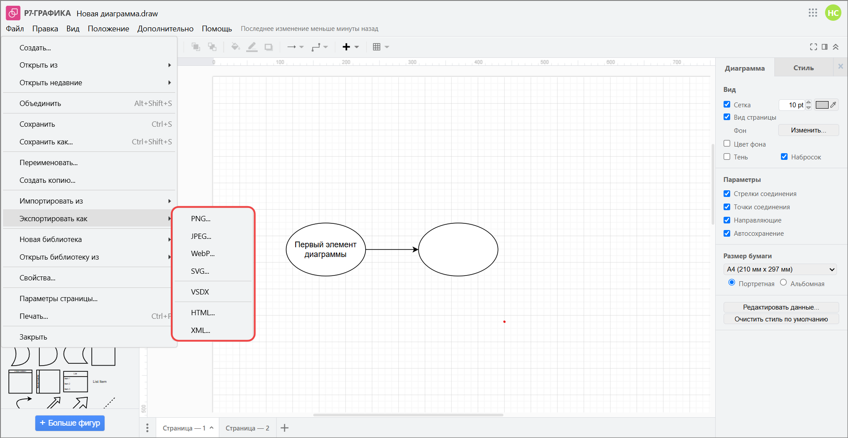Expand the Открыть недавние submenu

[x=169, y=83]
